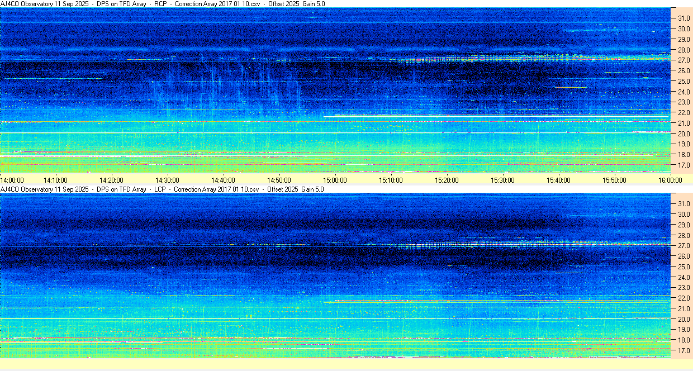
Task: Click 31.0 frequency label in LCP panel
Action: [684, 204]
